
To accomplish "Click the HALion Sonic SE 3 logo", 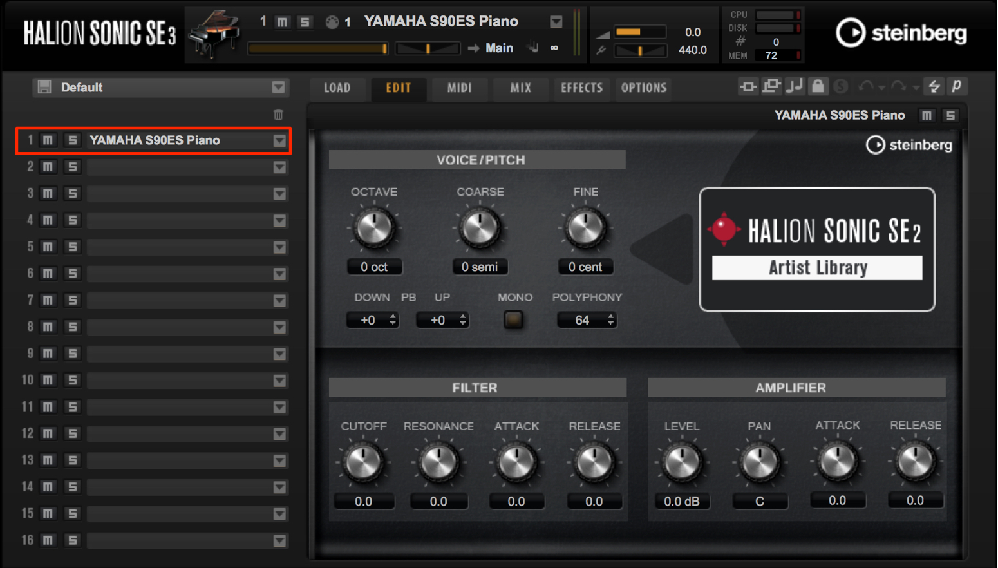I will tap(99, 33).
